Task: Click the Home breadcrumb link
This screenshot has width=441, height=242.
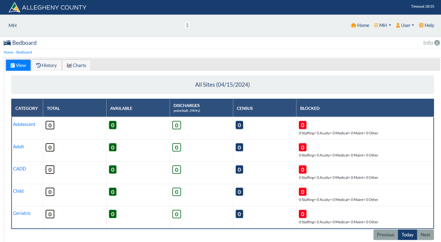Action: pos(9,52)
